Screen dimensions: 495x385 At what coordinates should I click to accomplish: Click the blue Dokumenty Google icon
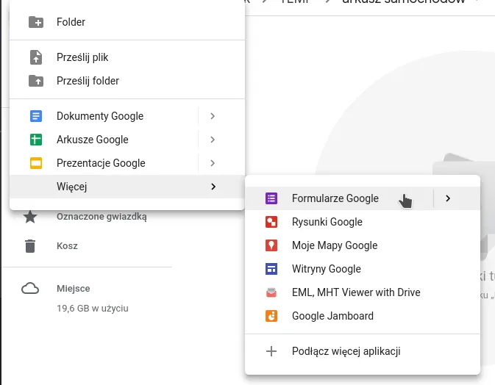coord(36,116)
